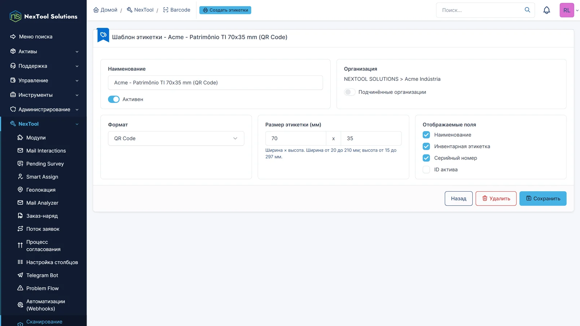Click the Удалить button

(496, 198)
